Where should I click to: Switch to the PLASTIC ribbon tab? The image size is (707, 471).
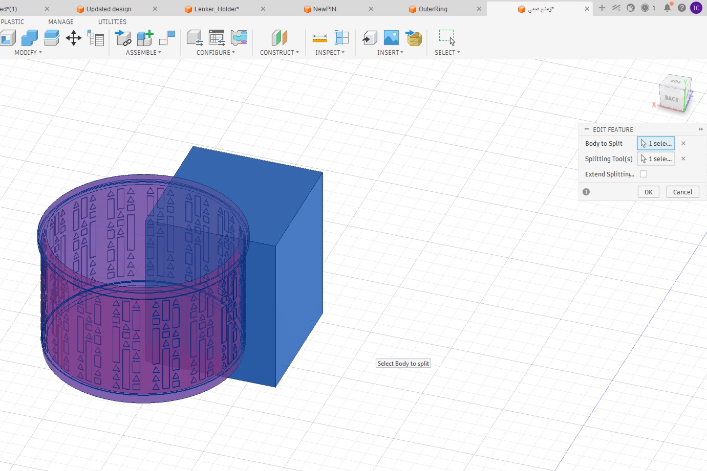tap(12, 22)
